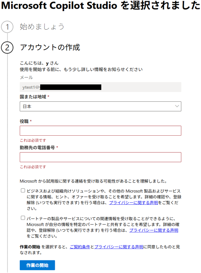Select the 始めましょう step heading

(x=42, y=27)
